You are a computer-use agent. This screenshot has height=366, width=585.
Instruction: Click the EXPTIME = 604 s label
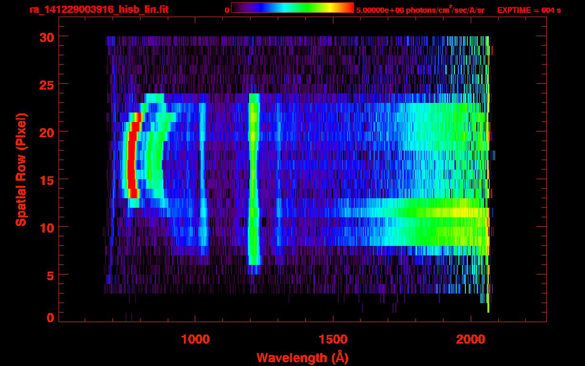529,10
